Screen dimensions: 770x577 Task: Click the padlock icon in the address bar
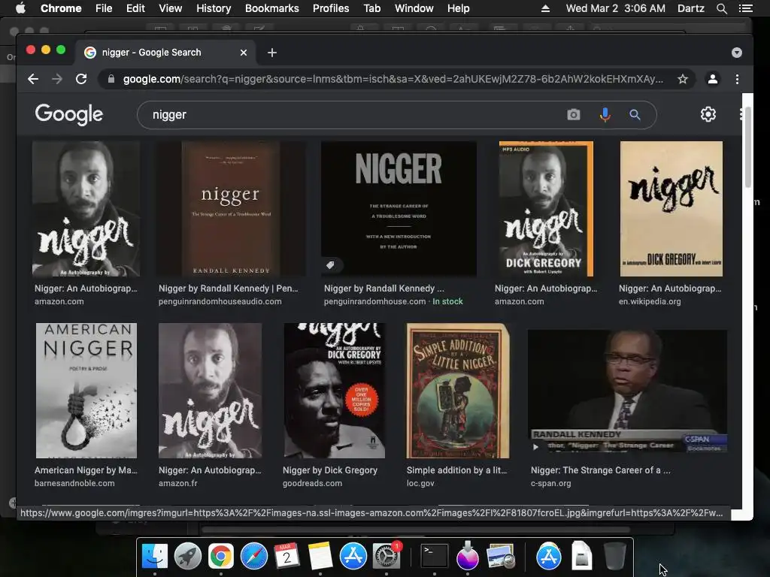111,79
